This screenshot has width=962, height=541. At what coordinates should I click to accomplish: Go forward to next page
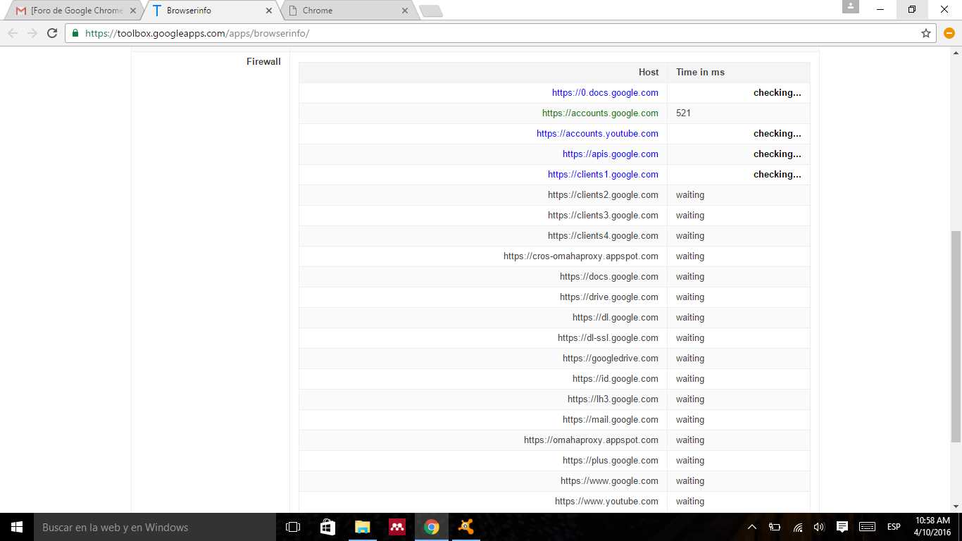pyautogui.click(x=32, y=33)
